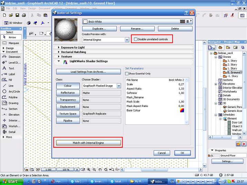Open the 3D Window button

pos(13,23)
